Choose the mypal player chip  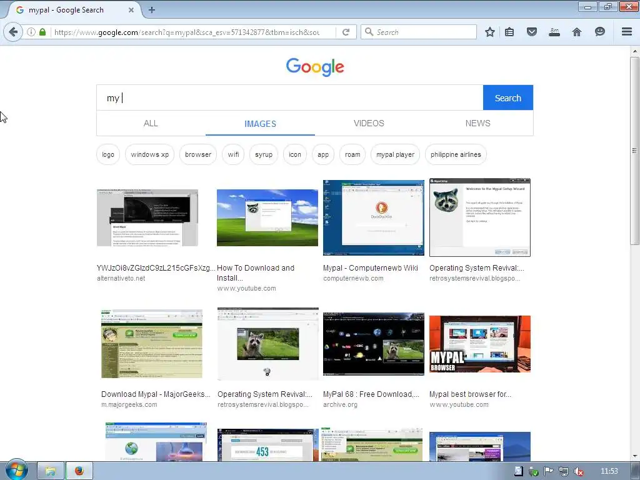point(395,154)
